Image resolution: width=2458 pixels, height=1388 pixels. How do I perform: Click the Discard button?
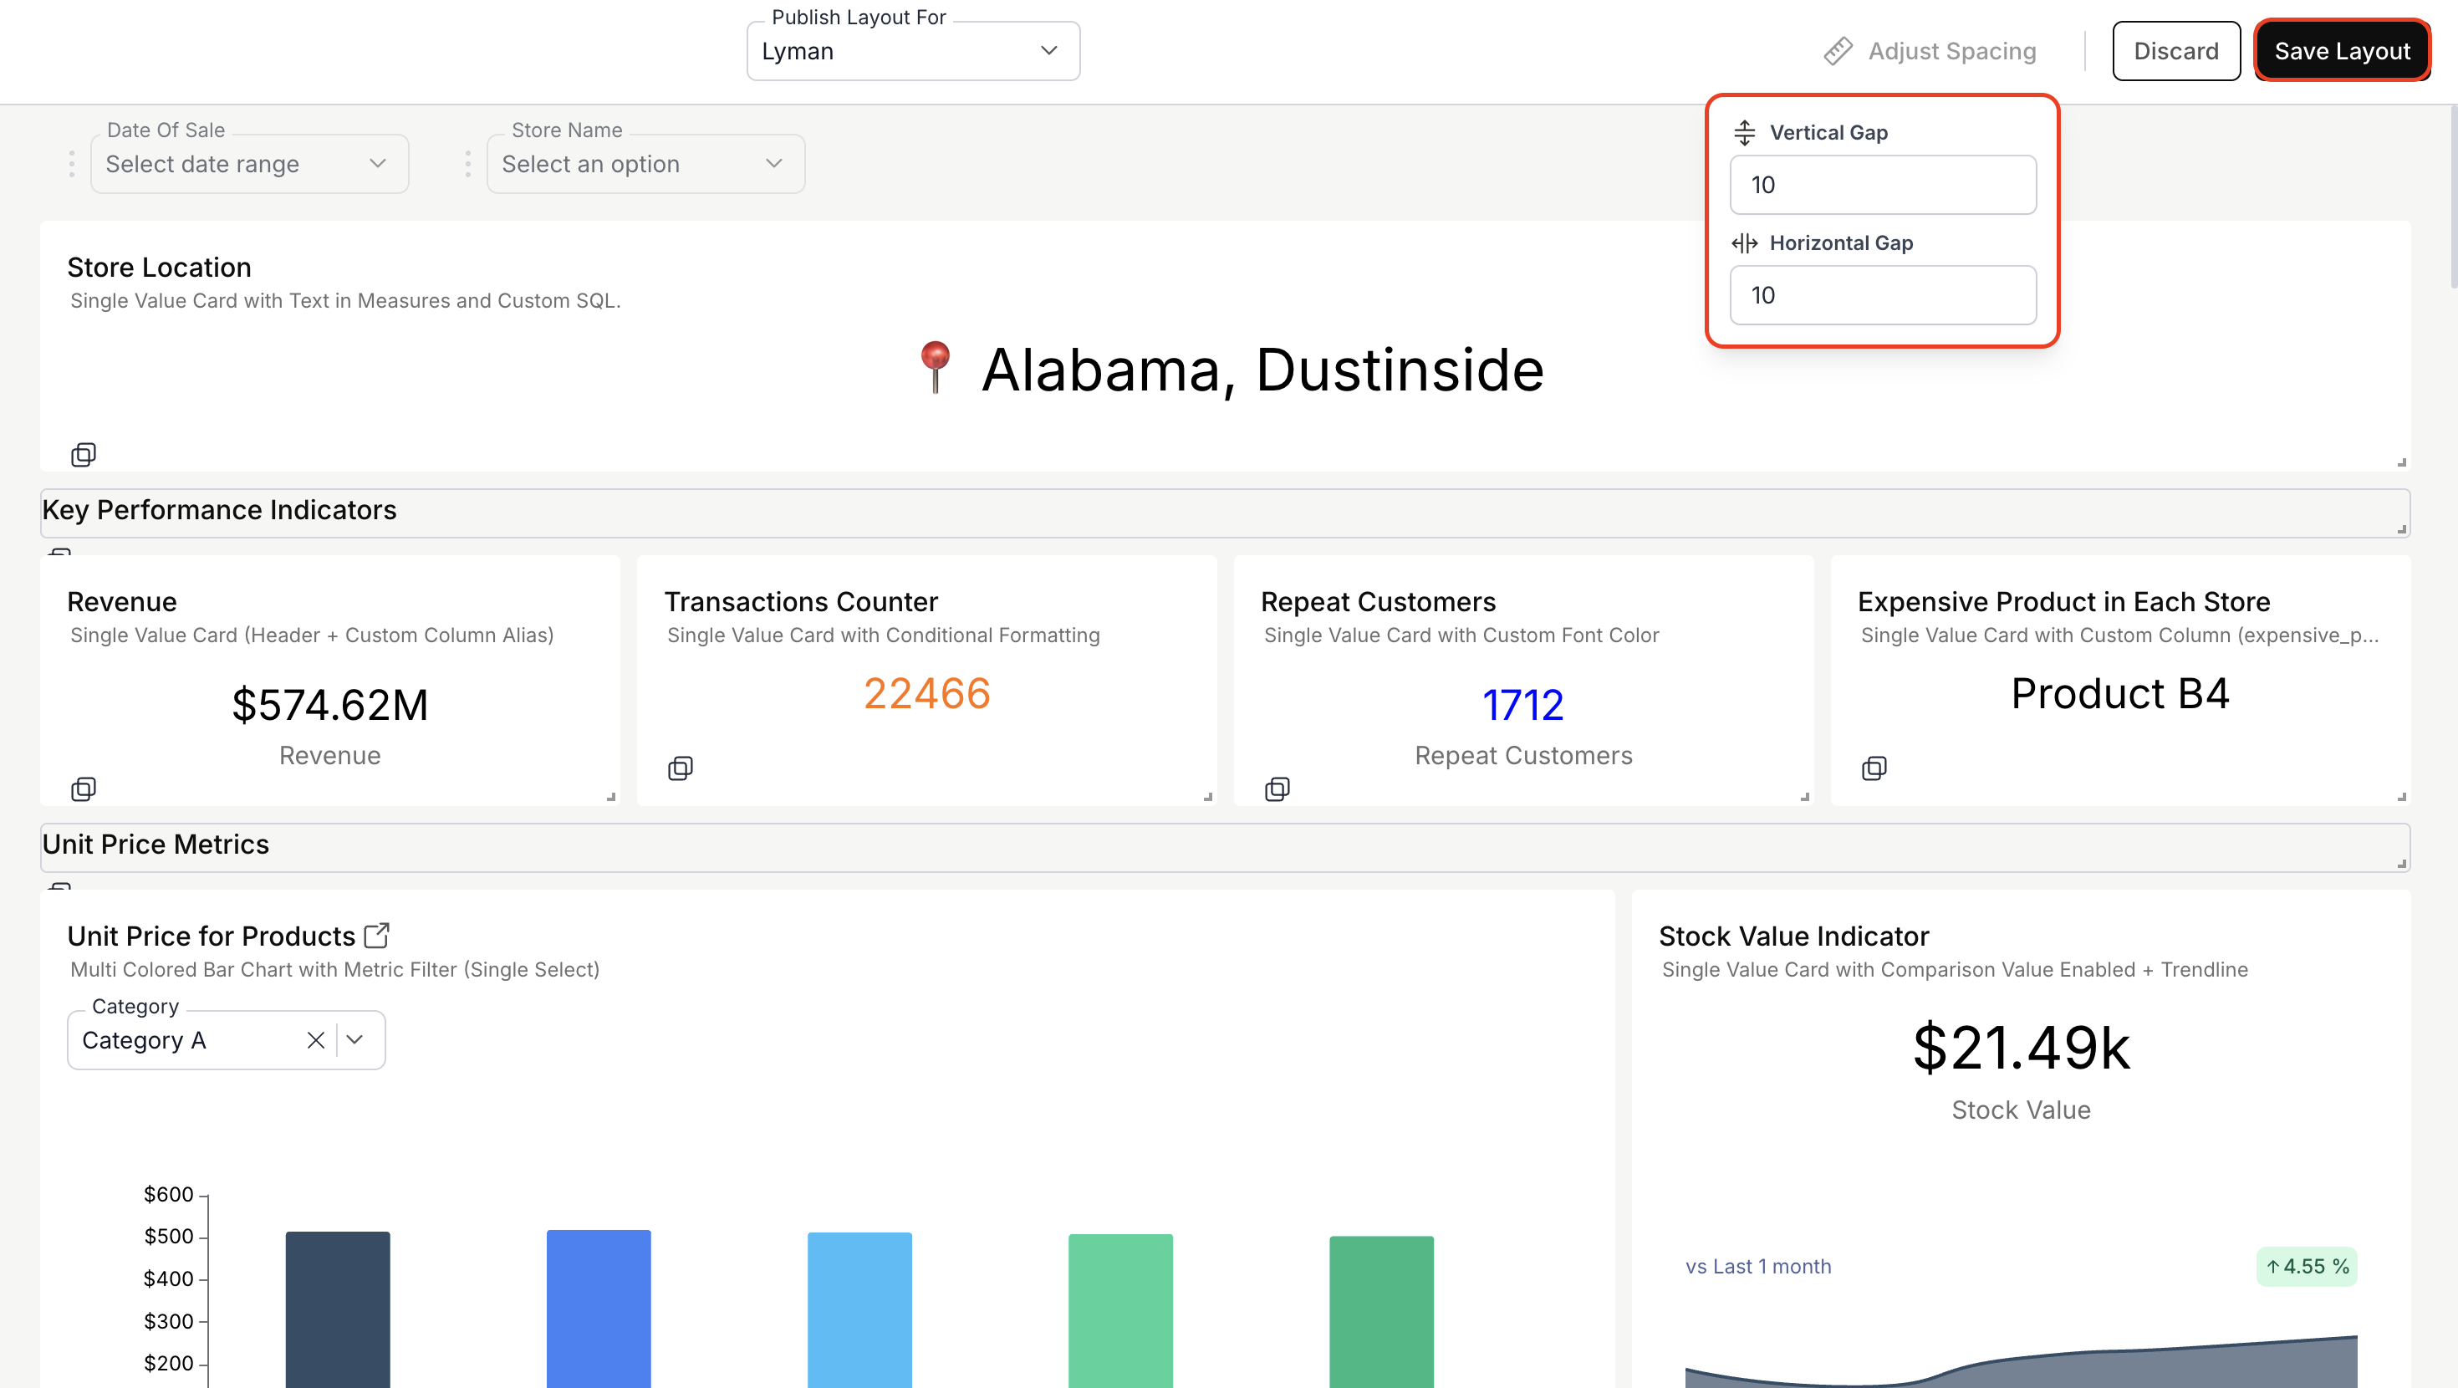[x=2175, y=52]
